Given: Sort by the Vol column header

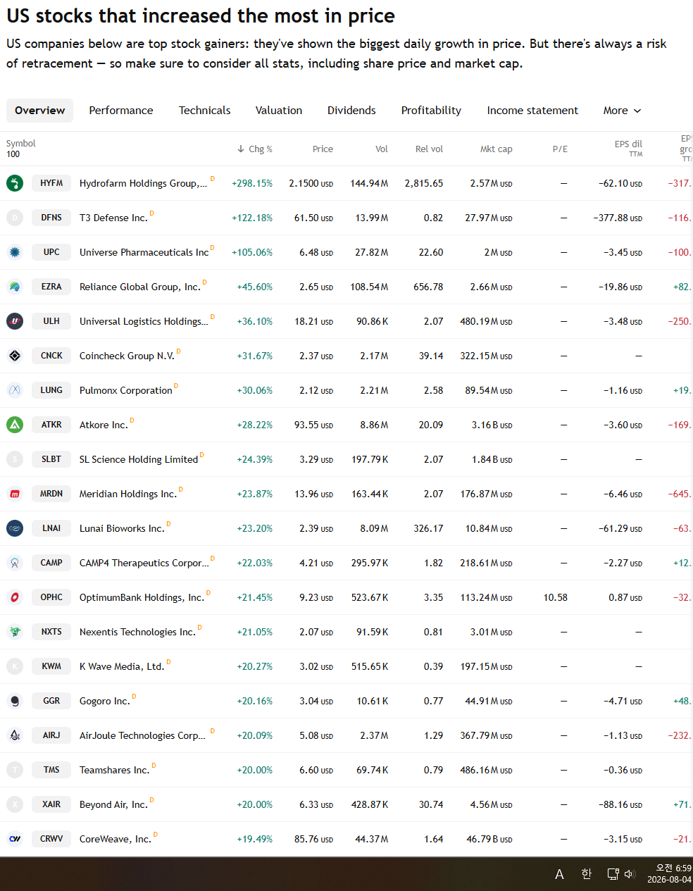Looking at the screenshot, I should (382, 149).
